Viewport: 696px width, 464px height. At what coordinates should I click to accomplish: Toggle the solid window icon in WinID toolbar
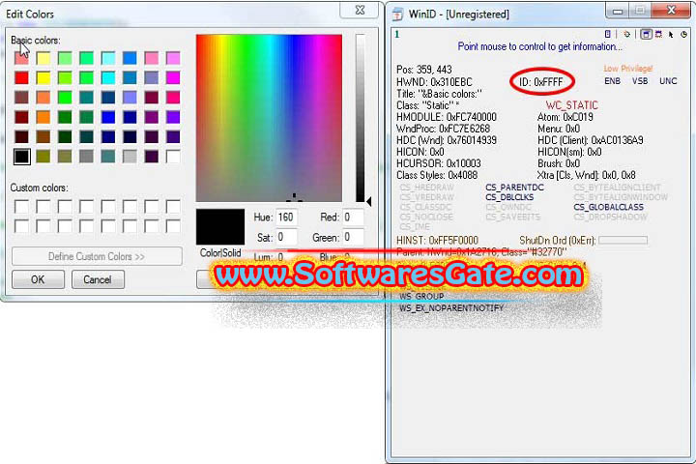[x=647, y=34]
